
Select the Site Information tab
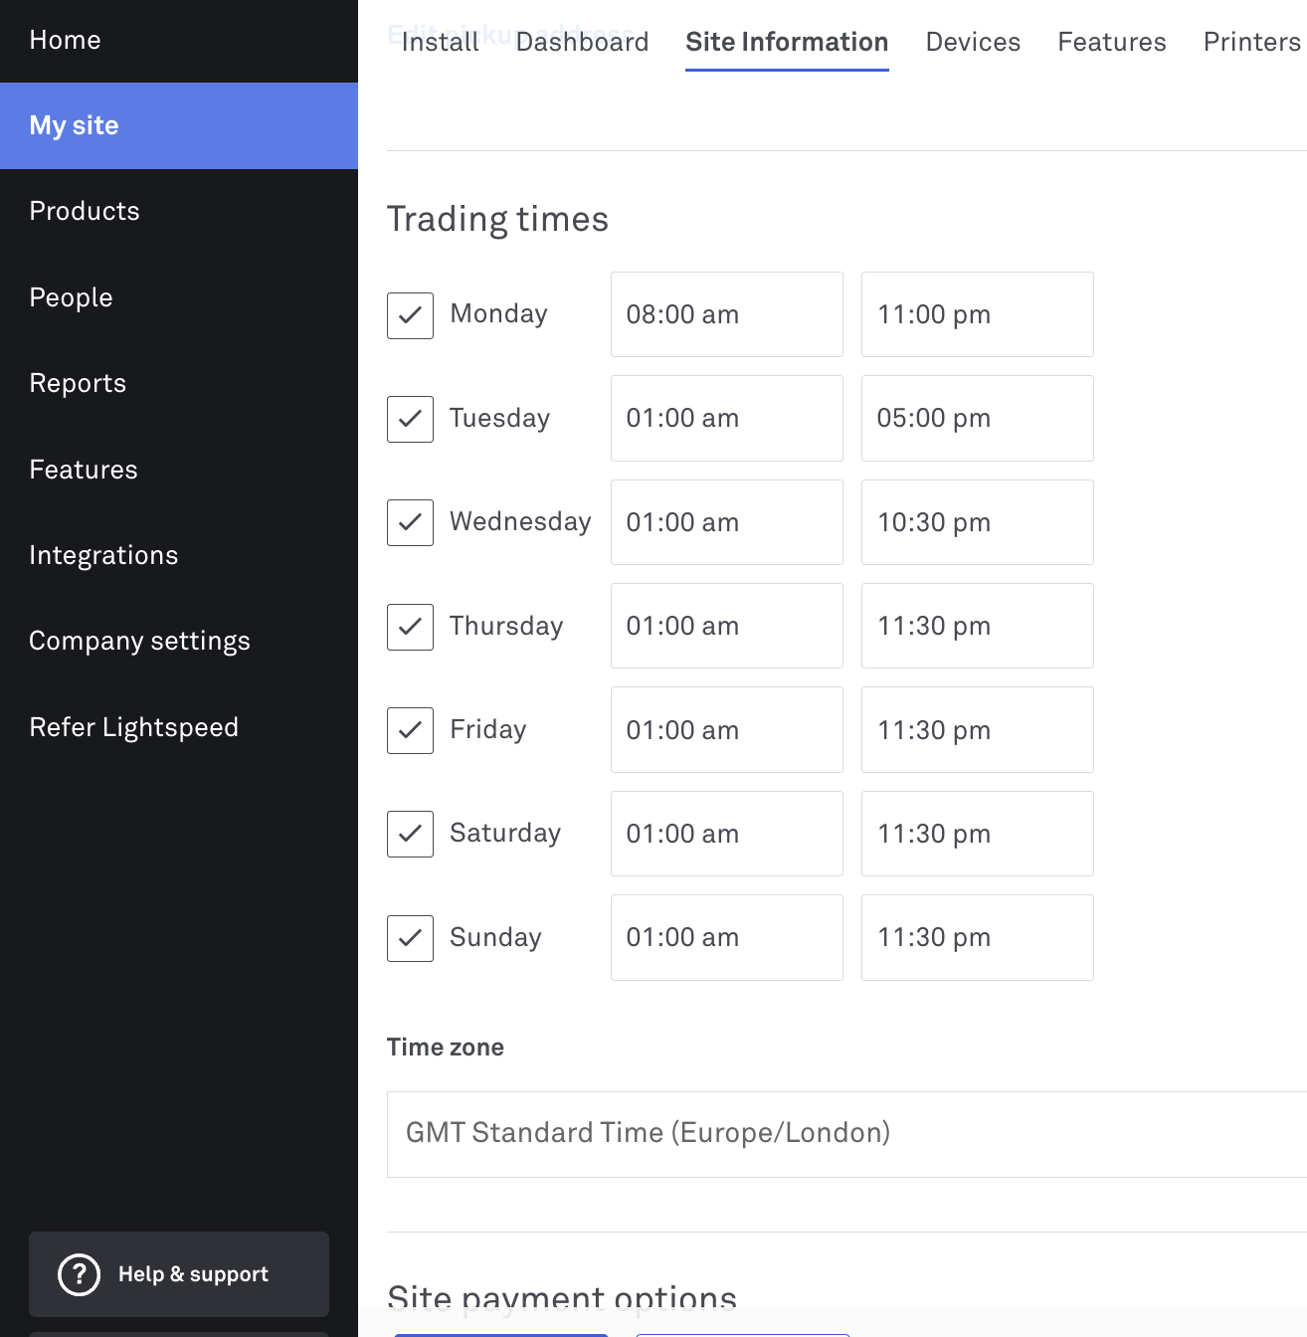coord(787,42)
